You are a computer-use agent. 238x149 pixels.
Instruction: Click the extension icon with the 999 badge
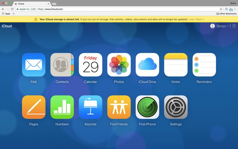(231, 9)
